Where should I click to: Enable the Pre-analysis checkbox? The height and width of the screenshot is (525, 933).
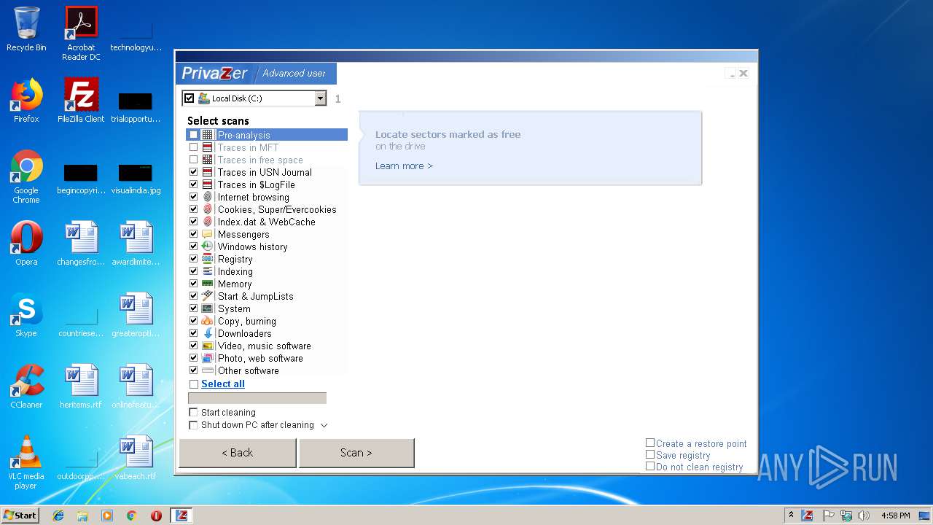click(x=193, y=135)
